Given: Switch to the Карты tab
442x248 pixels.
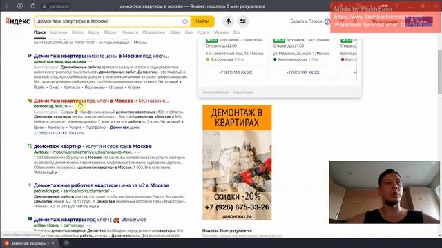Looking at the screenshot, I should (94, 32).
